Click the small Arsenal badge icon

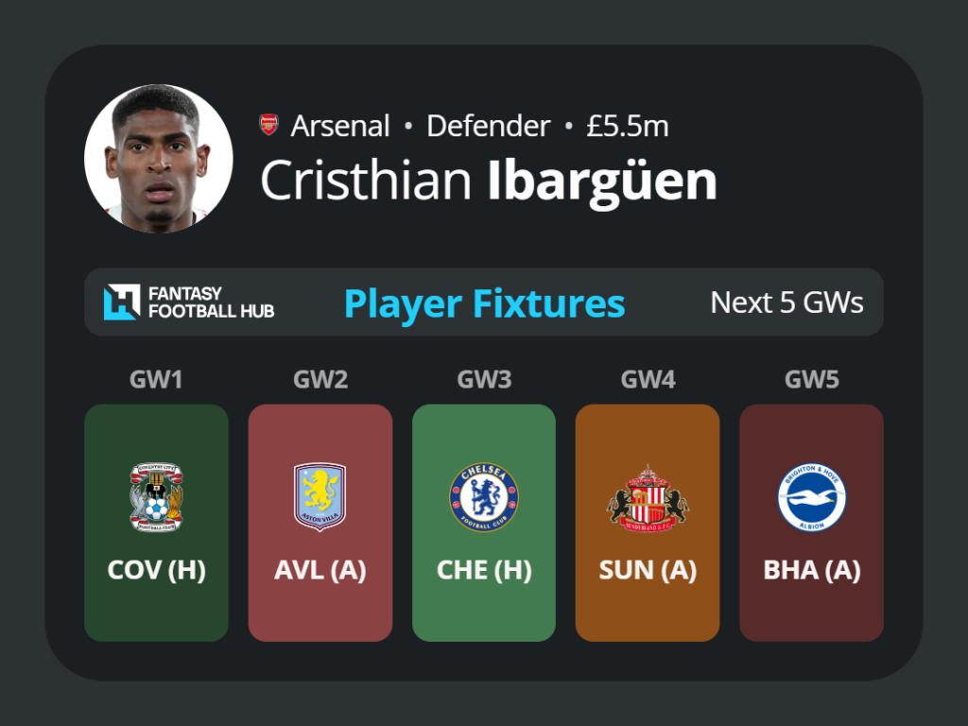[268, 125]
